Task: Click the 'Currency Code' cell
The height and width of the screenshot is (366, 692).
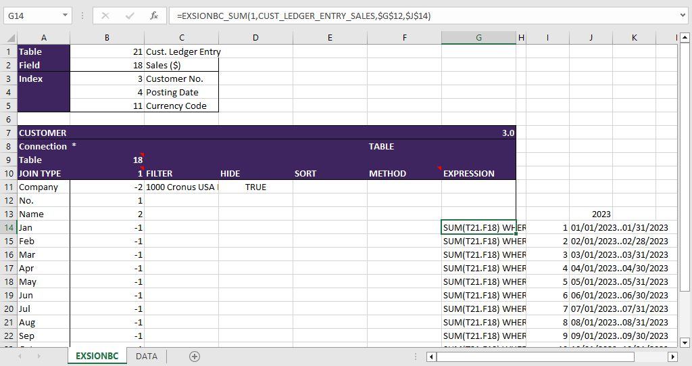Action: click(181, 106)
